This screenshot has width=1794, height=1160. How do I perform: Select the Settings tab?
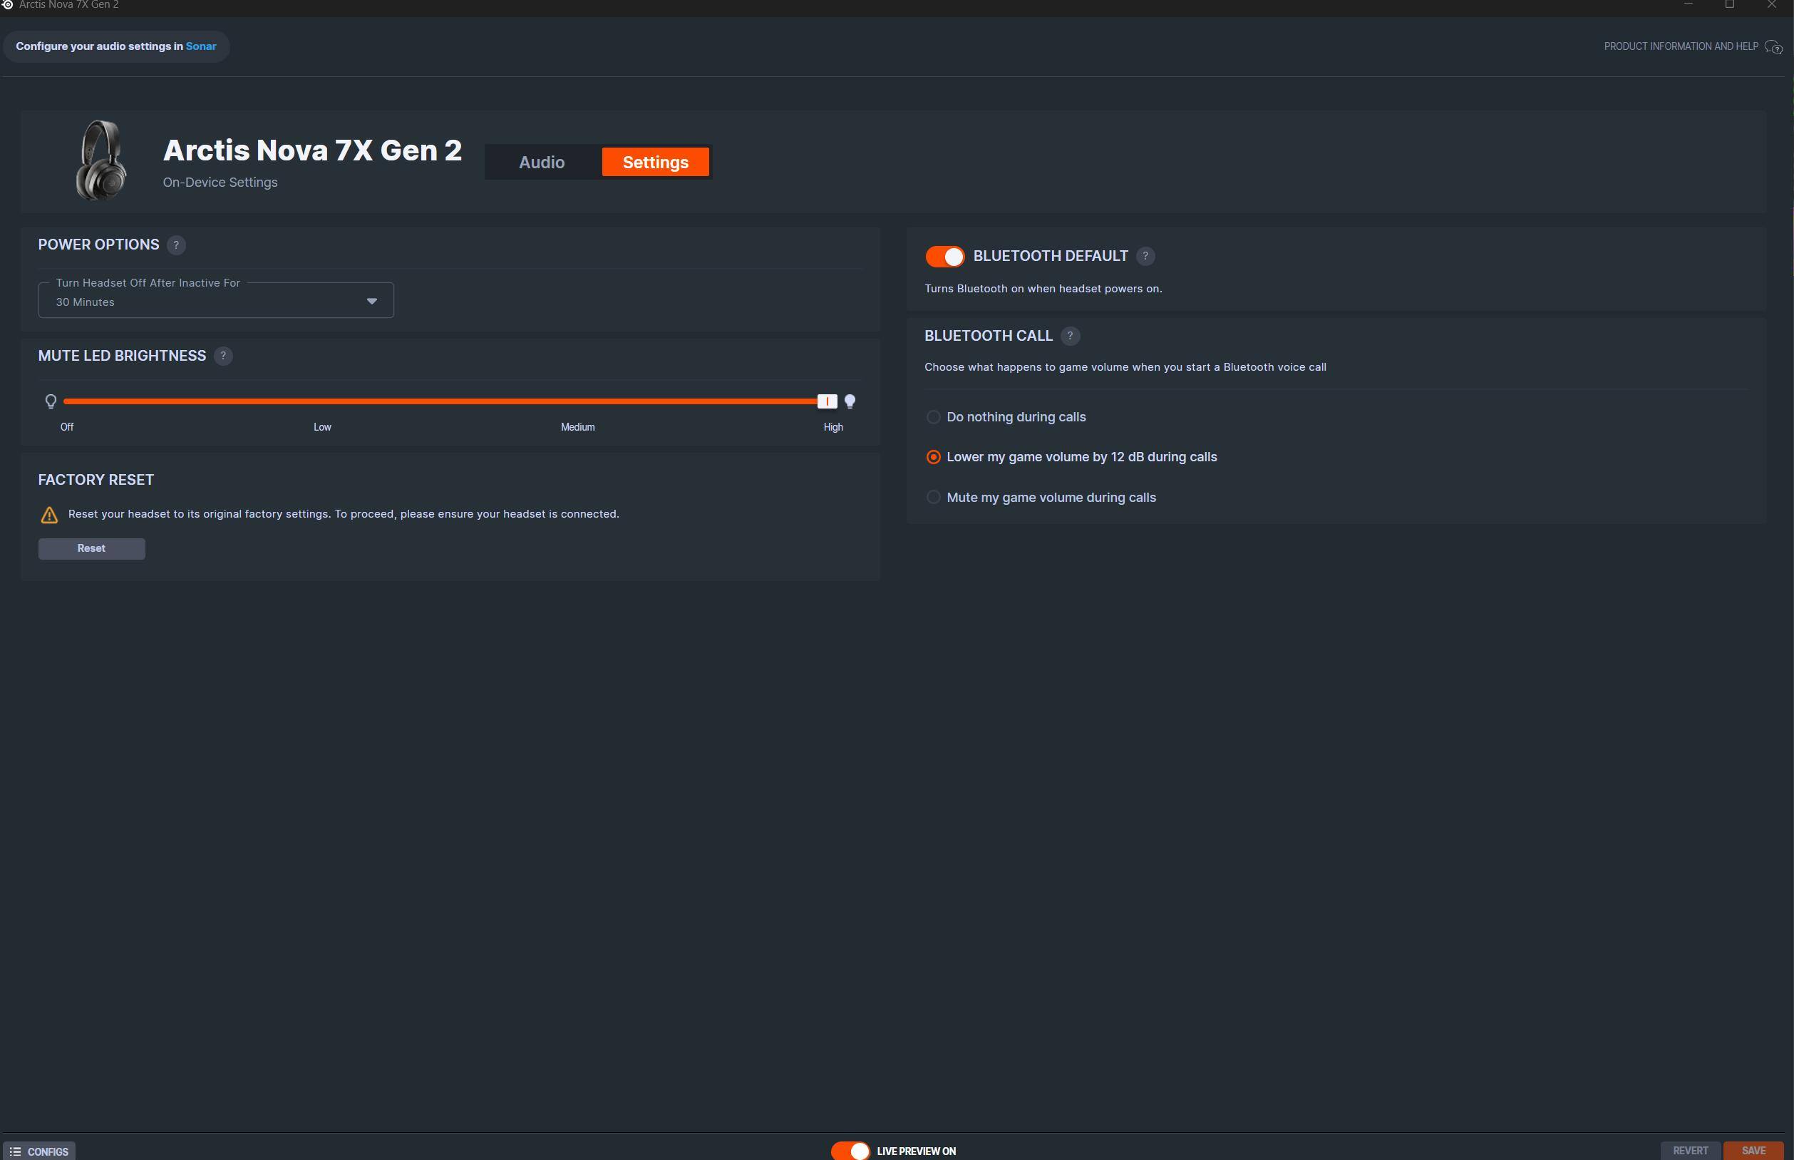pyautogui.click(x=655, y=162)
